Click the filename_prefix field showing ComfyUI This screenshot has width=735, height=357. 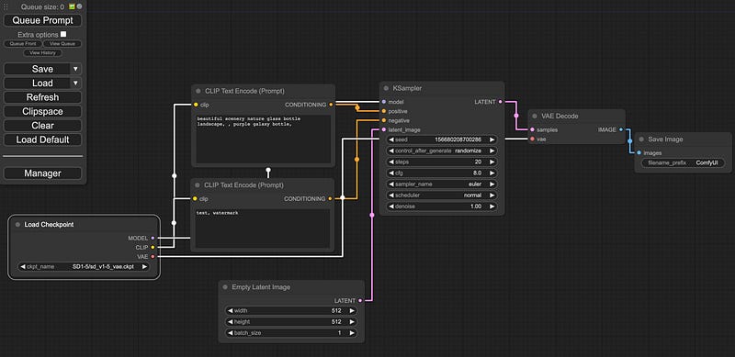(x=683, y=163)
